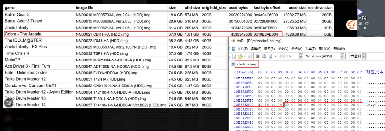Click the HxD app icon in title bar
This screenshot has width=385, height=131.
click(x=233, y=41)
